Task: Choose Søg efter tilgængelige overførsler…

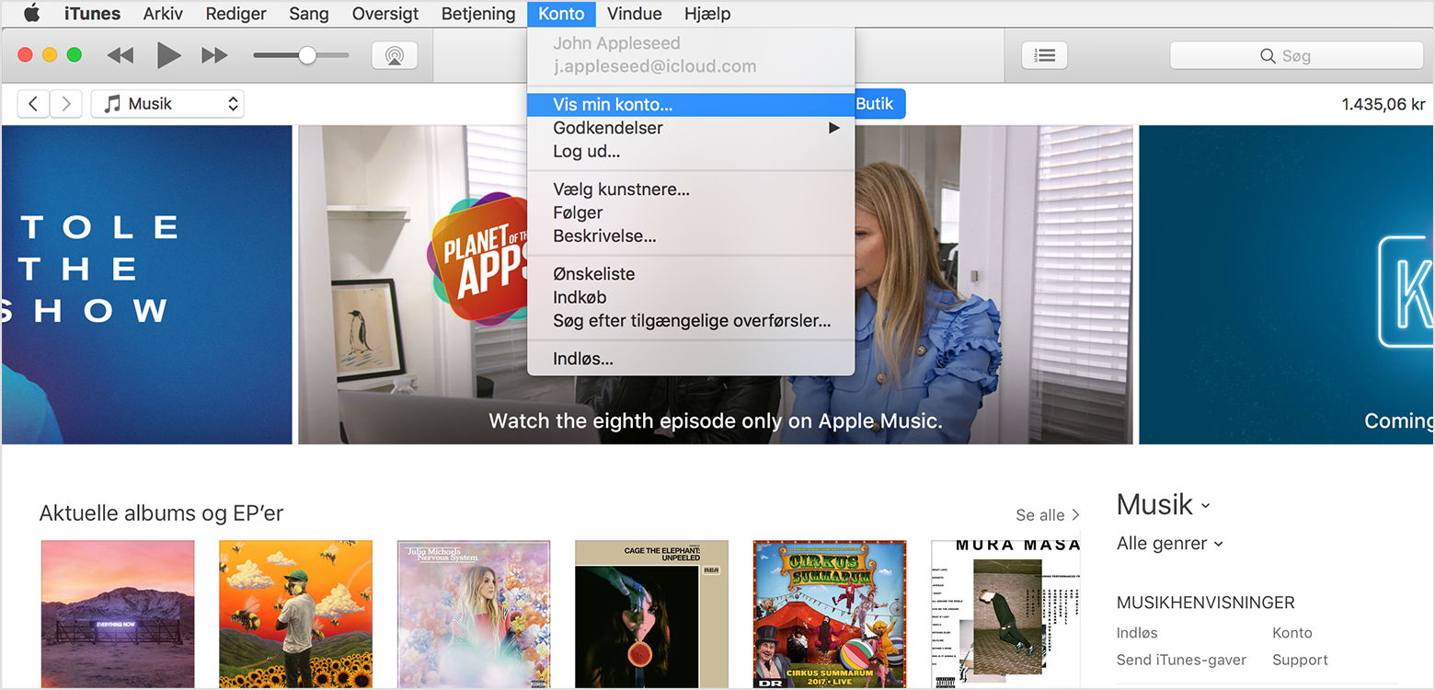Action: click(x=691, y=321)
